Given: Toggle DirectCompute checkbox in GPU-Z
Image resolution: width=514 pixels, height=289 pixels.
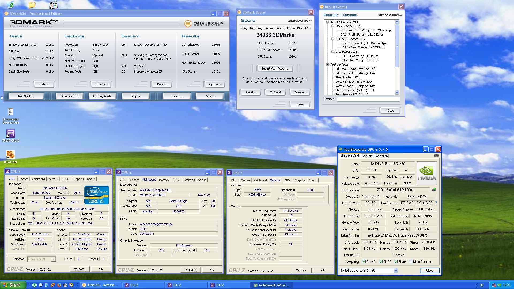Looking at the screenshot, I should 410,262.
